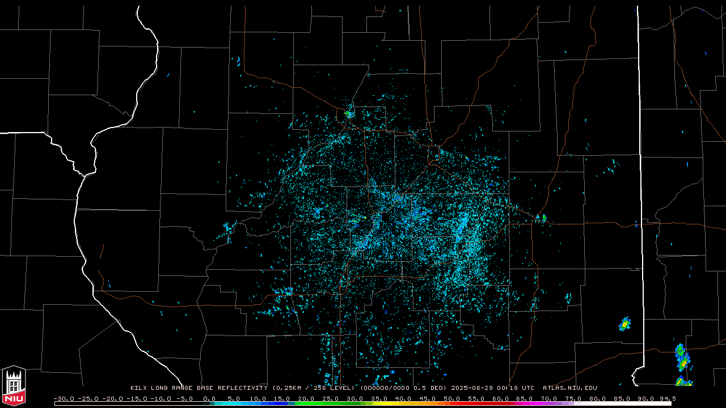The height and width of the screenshot is (408, 726).
Task: Click the 94.5 maximum scale label
Action: click(668, 399)
